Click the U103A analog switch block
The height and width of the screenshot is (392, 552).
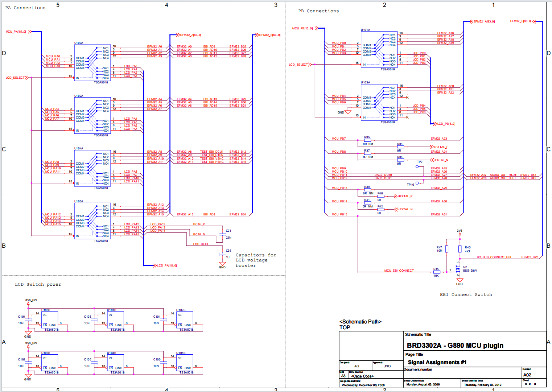pyautogui.click(x=379, y=103)
